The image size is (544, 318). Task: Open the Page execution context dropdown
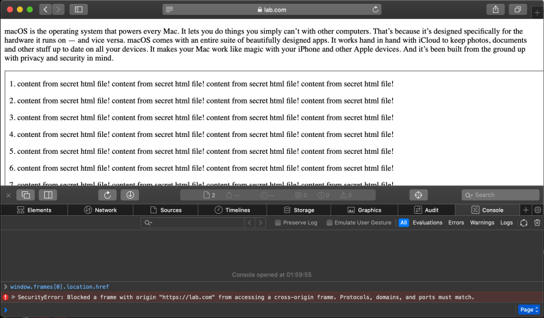click(529, 310)
